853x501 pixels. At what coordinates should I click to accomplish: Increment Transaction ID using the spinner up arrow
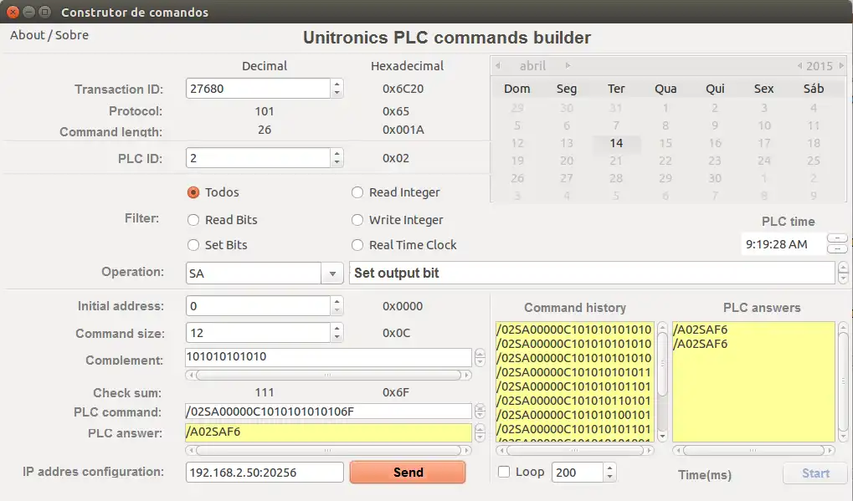(337, 84)
